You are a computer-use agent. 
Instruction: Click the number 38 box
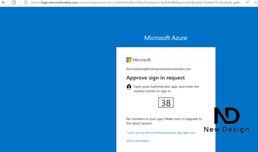(x=166, y=103)
